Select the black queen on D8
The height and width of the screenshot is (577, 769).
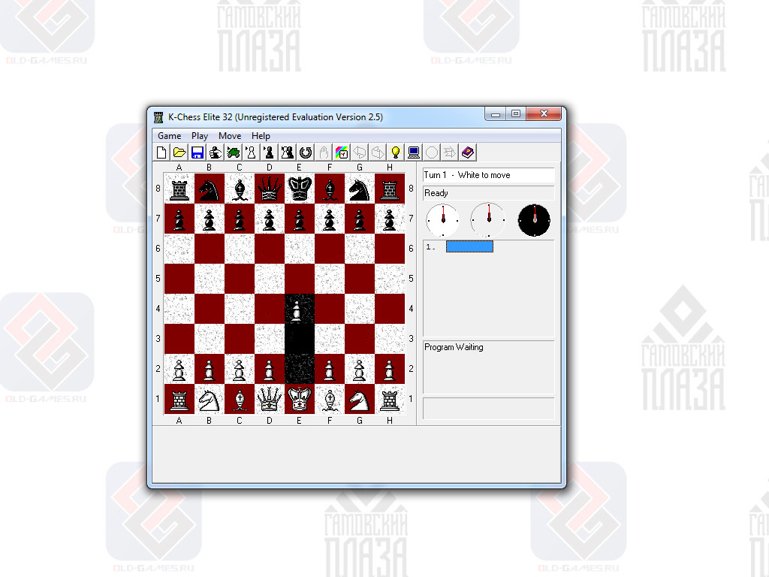point(270,189)
